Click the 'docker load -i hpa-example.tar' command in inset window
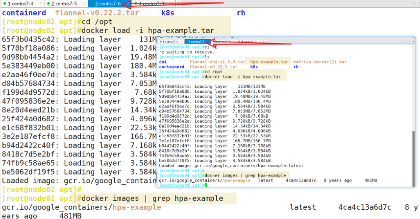The image size is (420, 219). 243,77
